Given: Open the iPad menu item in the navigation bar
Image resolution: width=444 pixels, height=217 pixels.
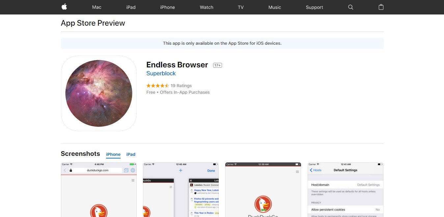Looking at the screenshot, I should (131, 7).
